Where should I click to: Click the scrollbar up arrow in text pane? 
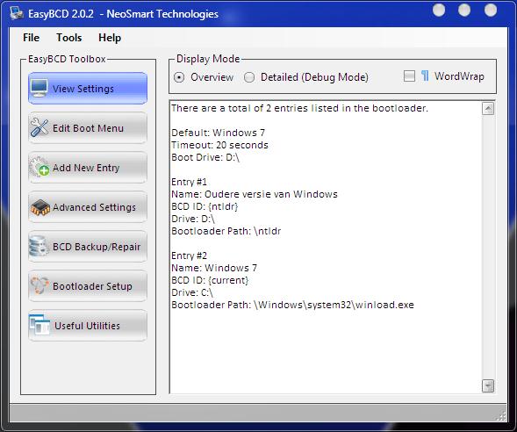click(488, 109)
